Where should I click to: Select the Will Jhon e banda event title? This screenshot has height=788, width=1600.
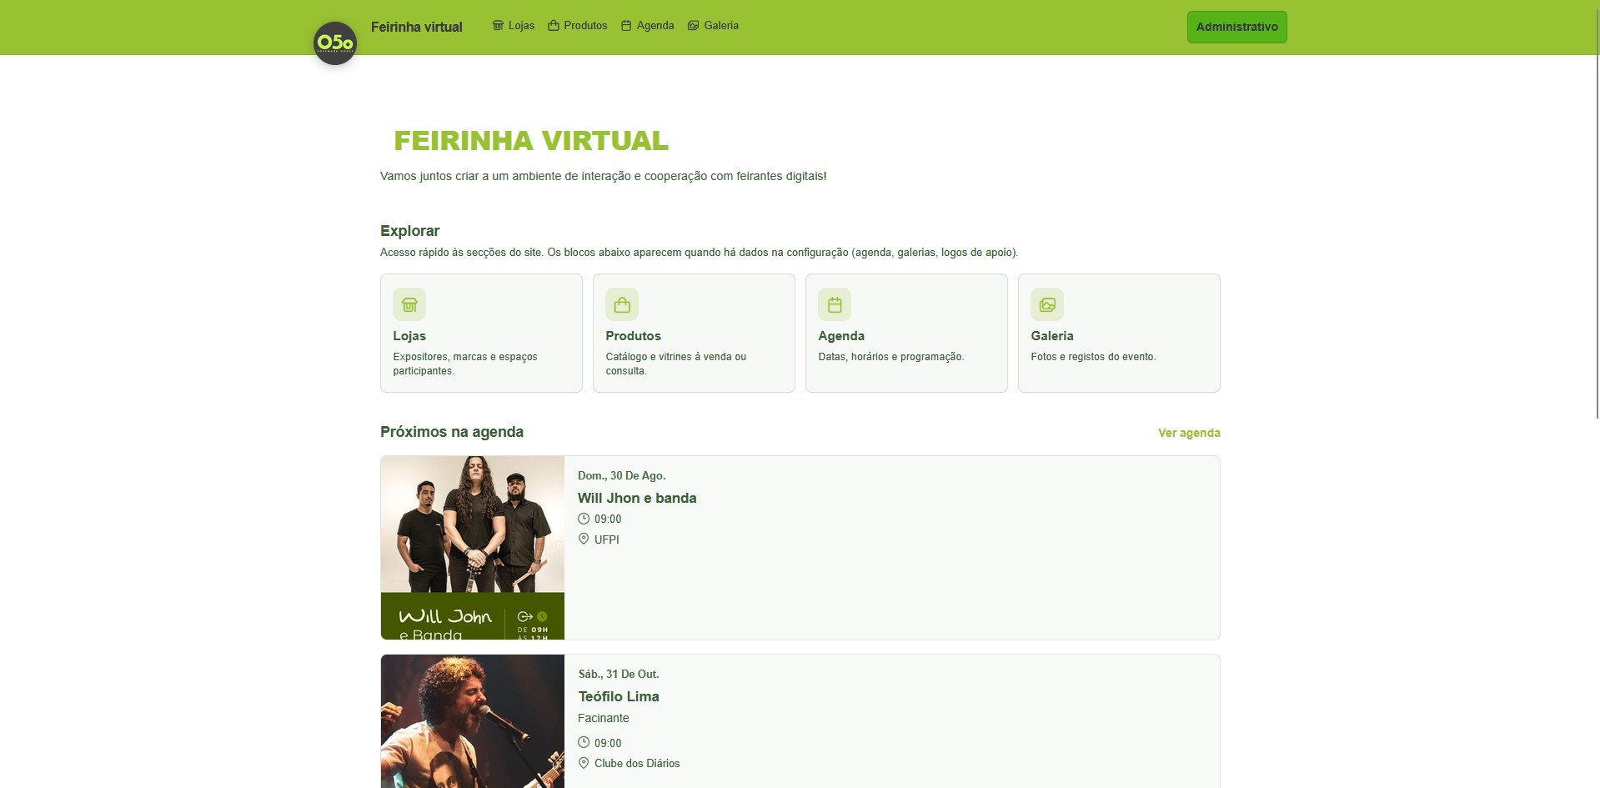point(637,498)
